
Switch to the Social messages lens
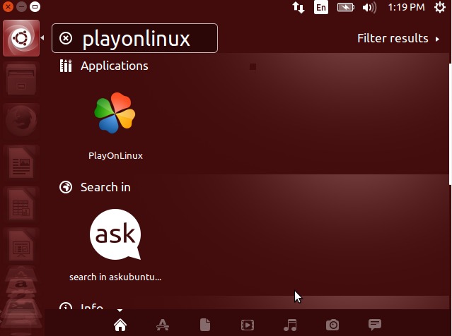coord(375,325)
